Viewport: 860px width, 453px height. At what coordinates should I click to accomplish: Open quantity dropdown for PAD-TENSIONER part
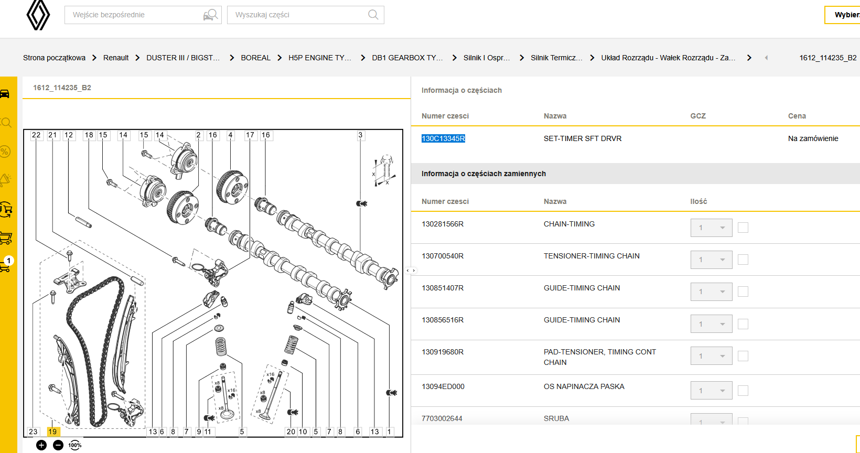coord(711,356)
